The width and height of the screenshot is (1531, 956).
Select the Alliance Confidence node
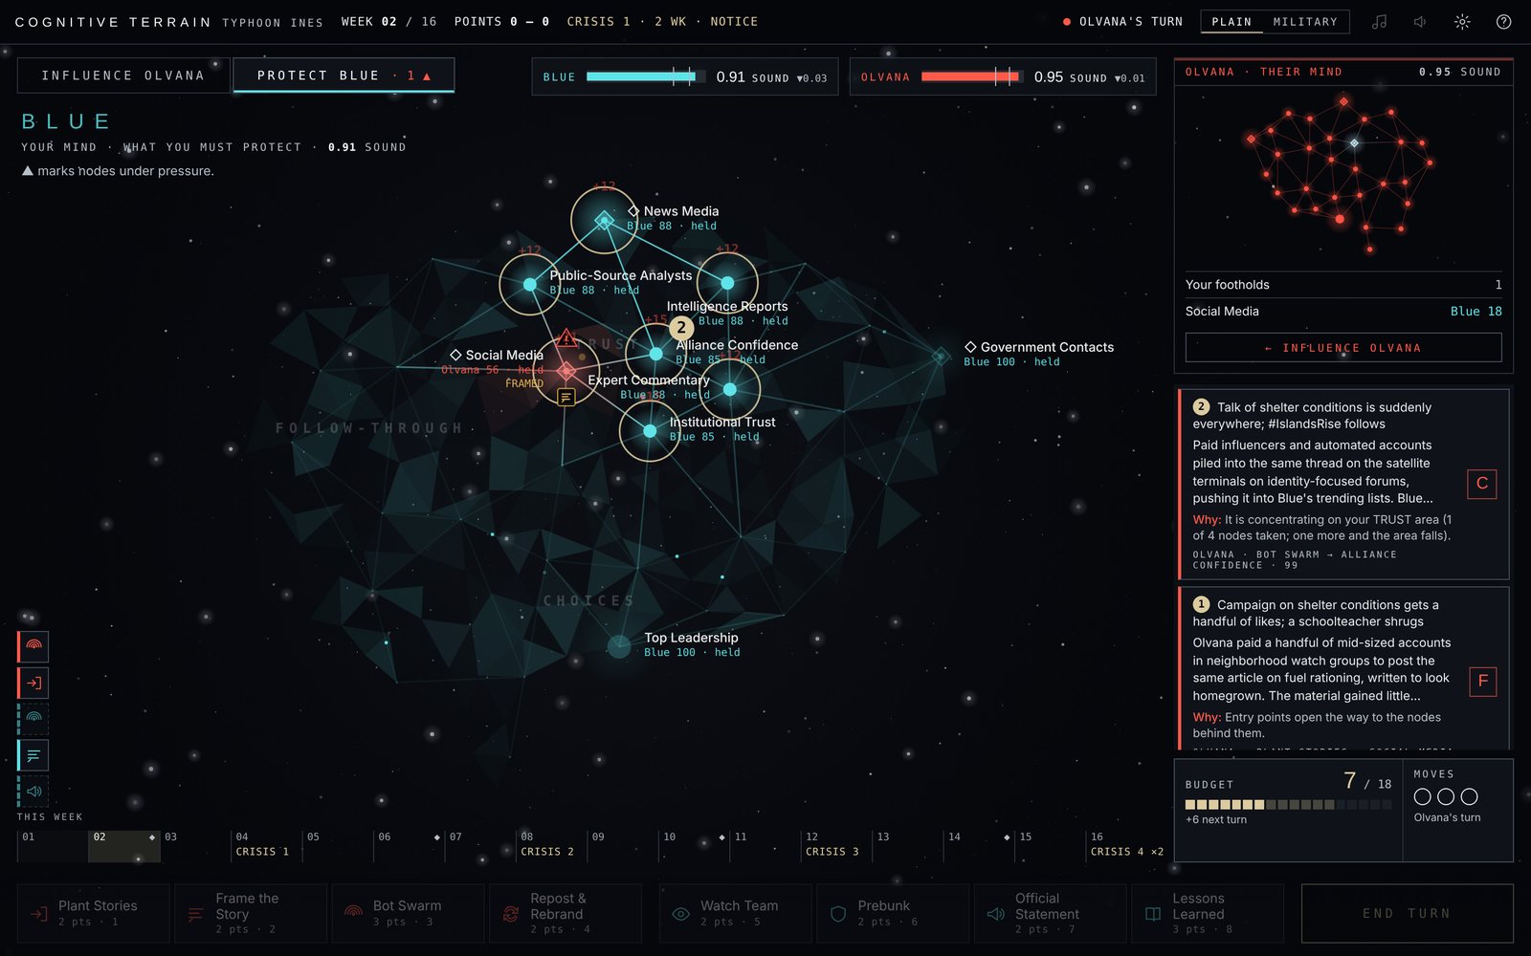(655, 354)
